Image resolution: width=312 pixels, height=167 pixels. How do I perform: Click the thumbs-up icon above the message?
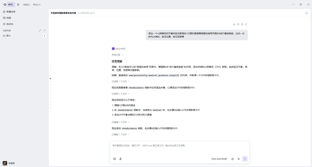(234, 24)
